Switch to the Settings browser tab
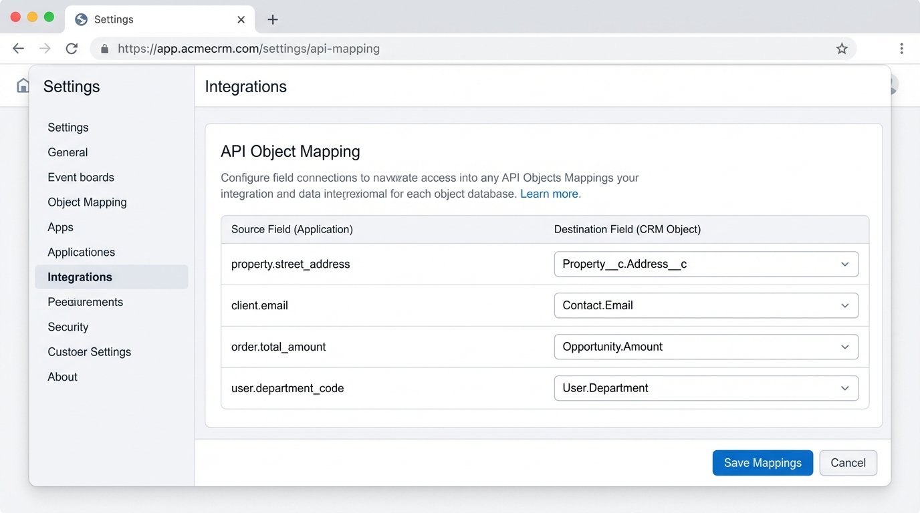 coord(134,19)
